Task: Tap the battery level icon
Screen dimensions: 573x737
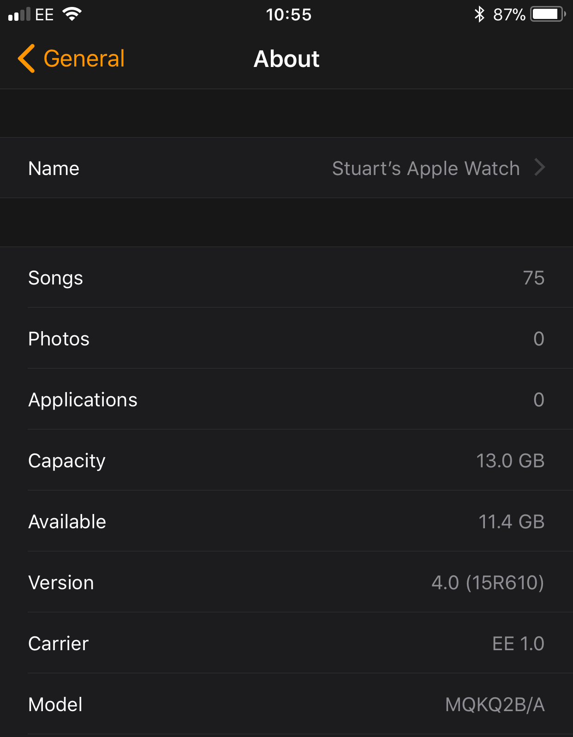Action: [x=548, y=14]
